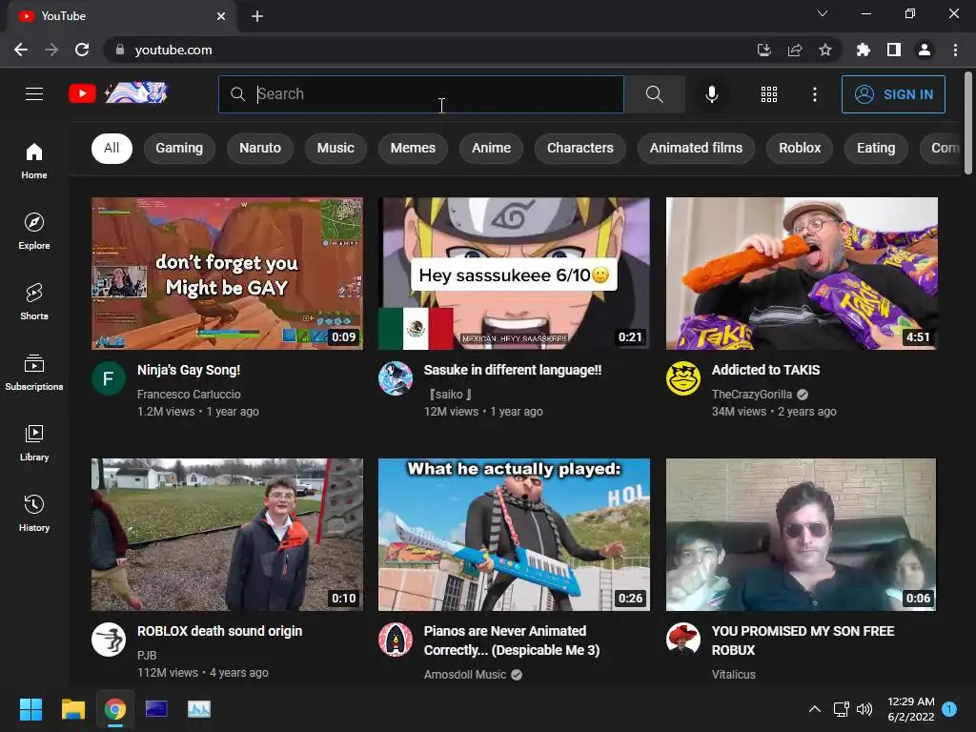The image size is (976, 732).
Task: Open Addicted to TAKIS title link
Action: [x=765, y=370]
